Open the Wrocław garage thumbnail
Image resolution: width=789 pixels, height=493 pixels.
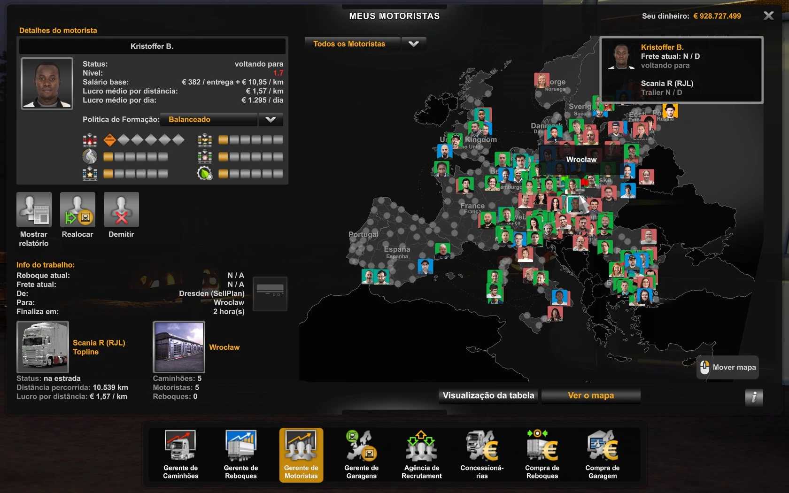179,347
